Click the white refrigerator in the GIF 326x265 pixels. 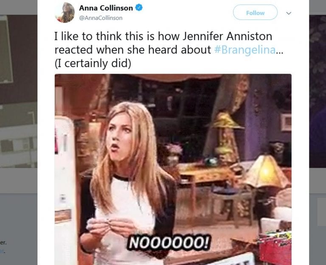64,187
